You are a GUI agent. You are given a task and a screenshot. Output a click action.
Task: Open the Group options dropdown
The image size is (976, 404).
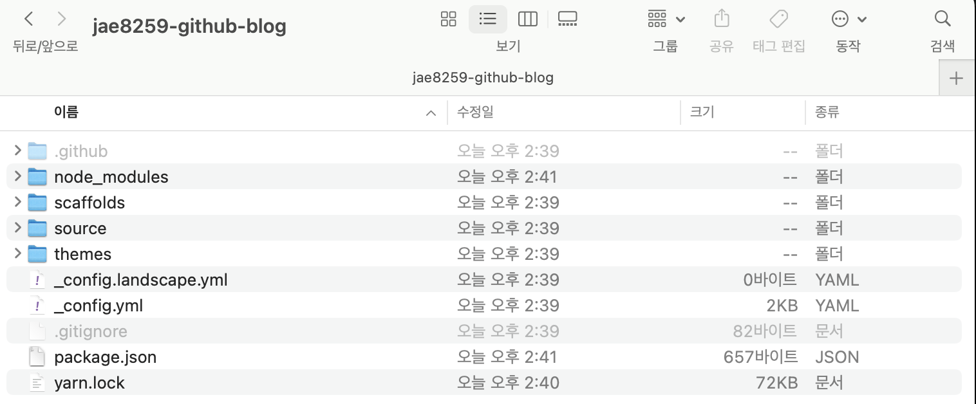point(666,19)
